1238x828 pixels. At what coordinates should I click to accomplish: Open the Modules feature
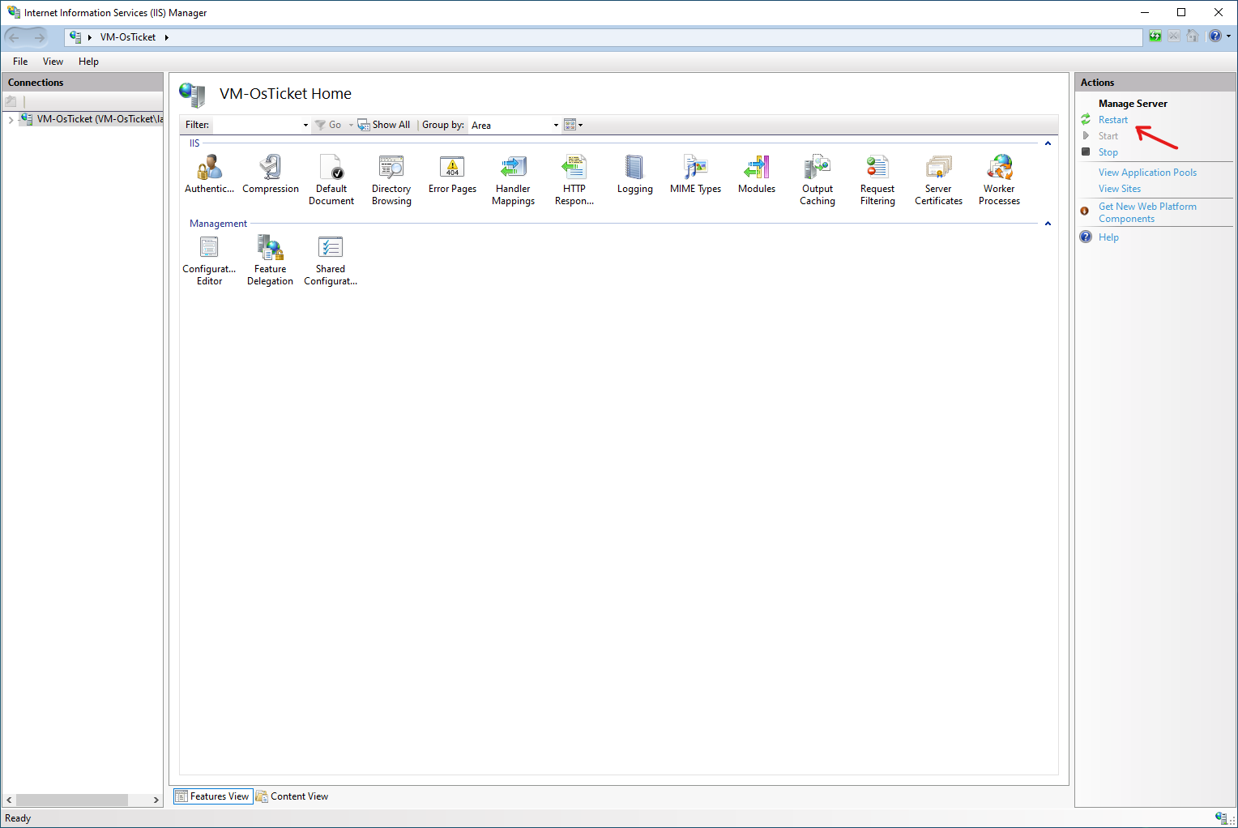[x=757, y=173]
